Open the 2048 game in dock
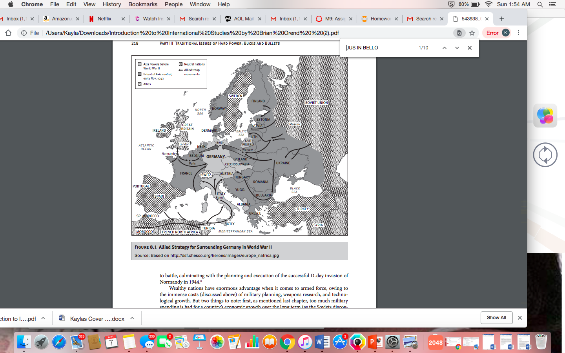 point(436,342)
